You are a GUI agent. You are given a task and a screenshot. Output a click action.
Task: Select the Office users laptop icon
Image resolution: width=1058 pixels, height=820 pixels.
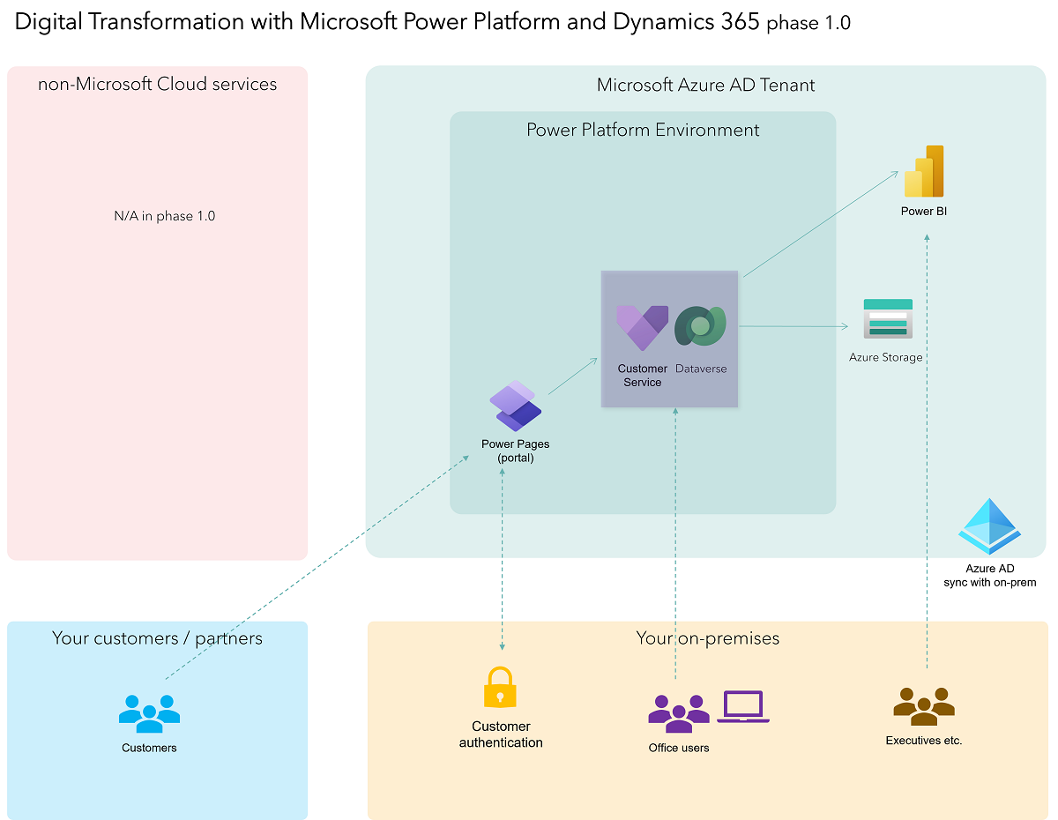[x=742, y=705]
